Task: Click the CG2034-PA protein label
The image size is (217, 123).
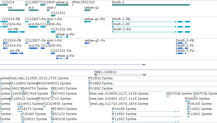Action: [12, 46]
